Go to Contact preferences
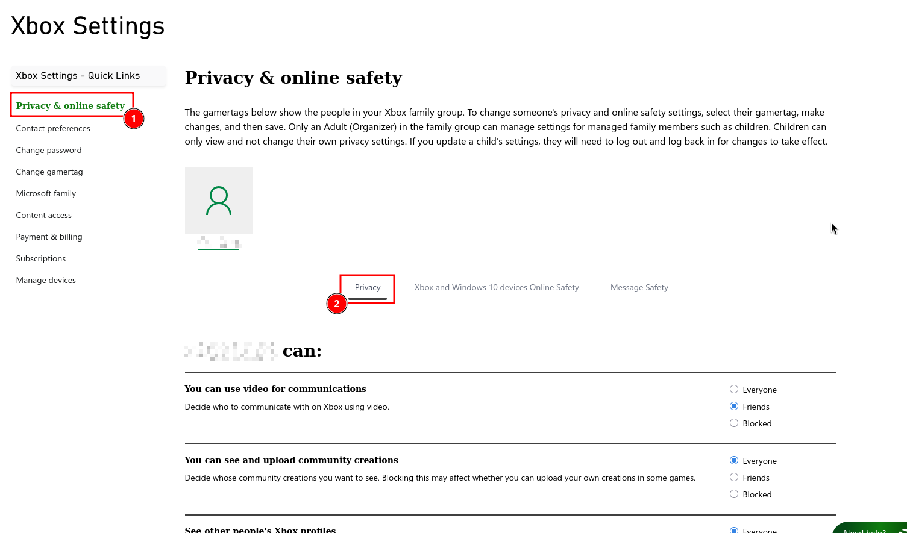 53,129
